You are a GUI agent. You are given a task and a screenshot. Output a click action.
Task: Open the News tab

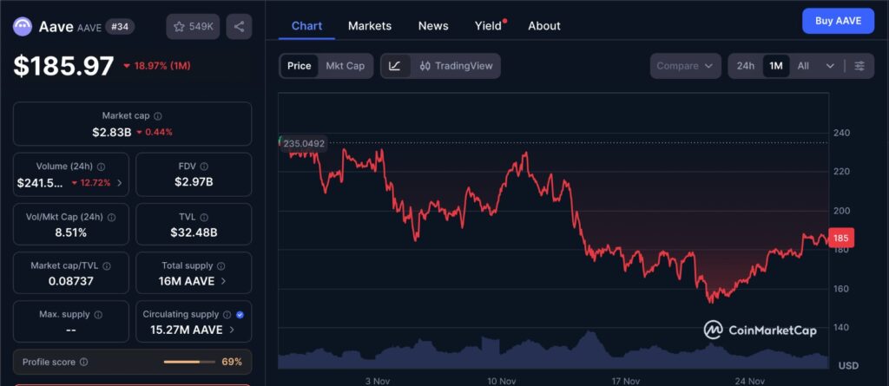coord(433,25)
